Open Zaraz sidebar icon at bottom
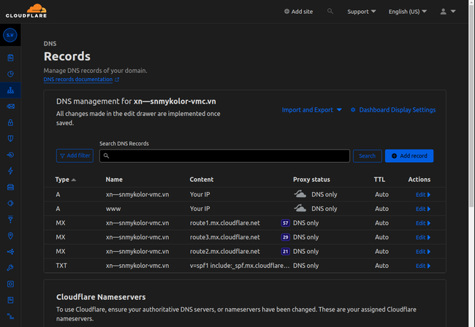This screenshot has width=475, height=327. tap(10, 316)
